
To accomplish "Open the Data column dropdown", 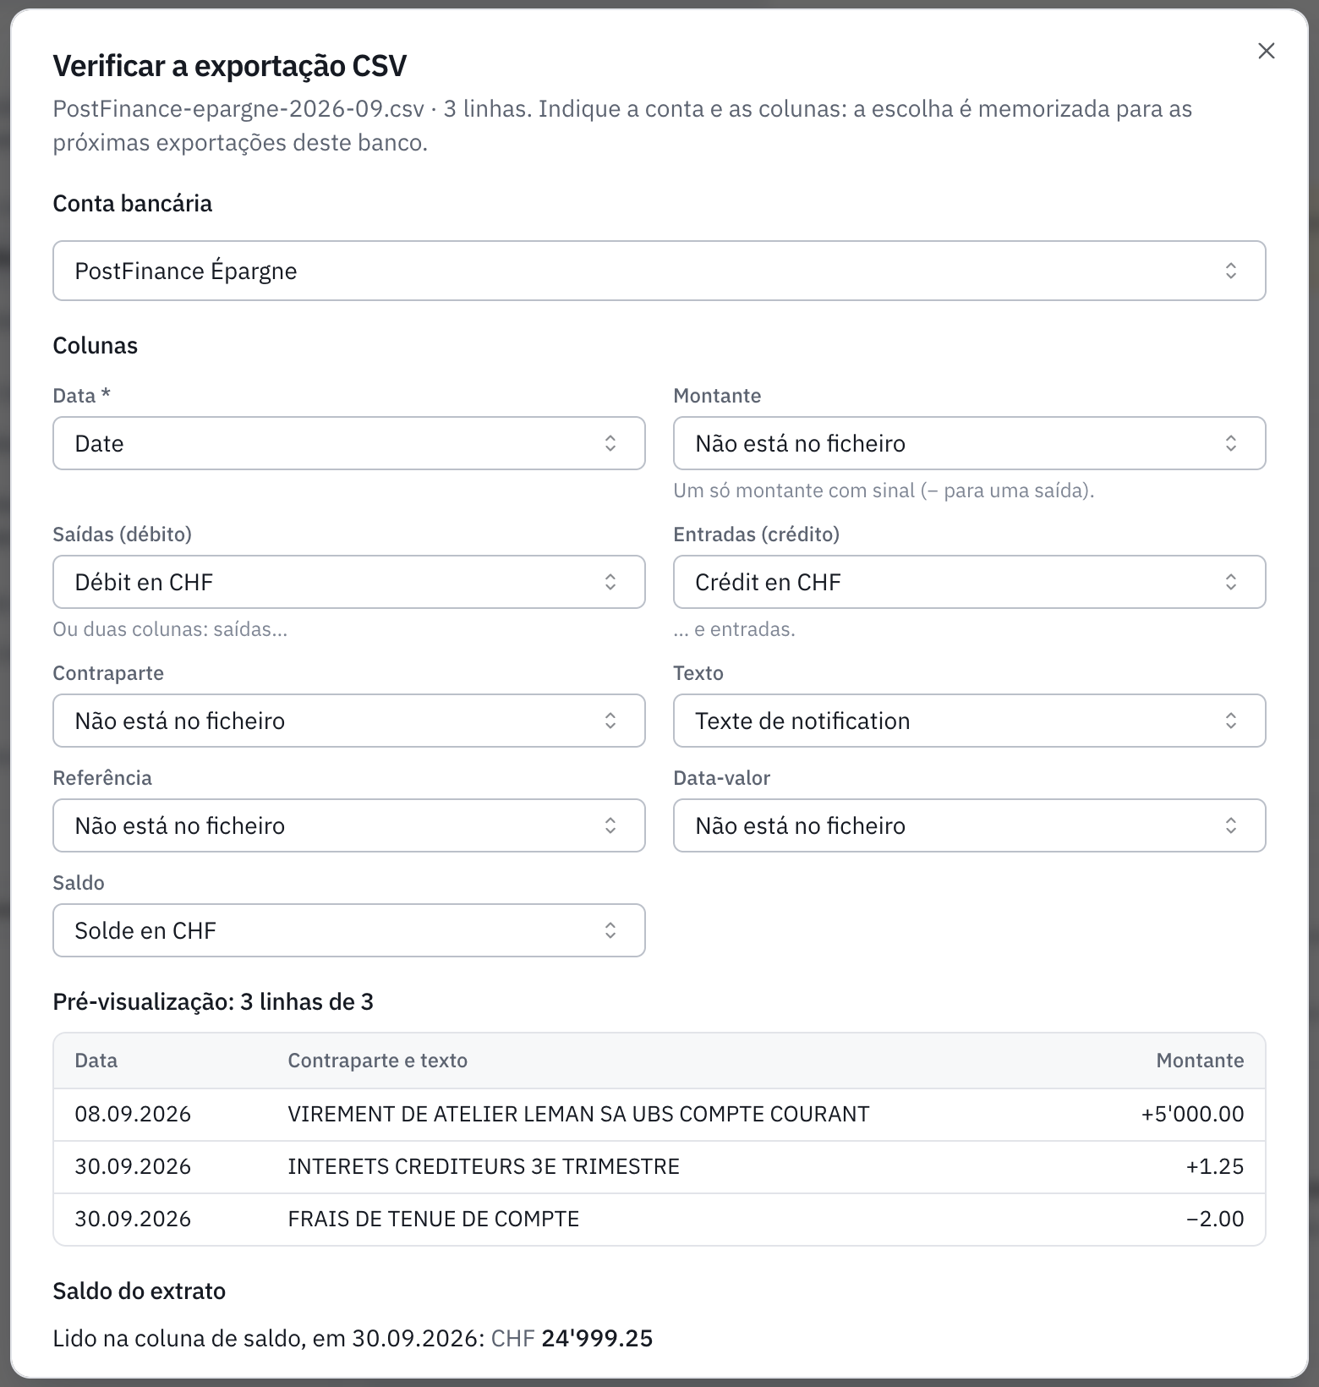I will (348, 443).
